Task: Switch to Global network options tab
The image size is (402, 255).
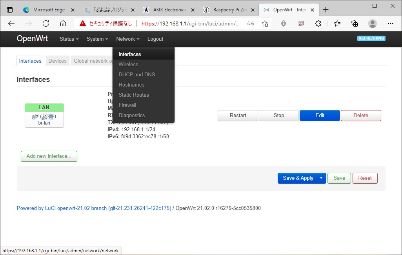Action: [x=92, y=61]
